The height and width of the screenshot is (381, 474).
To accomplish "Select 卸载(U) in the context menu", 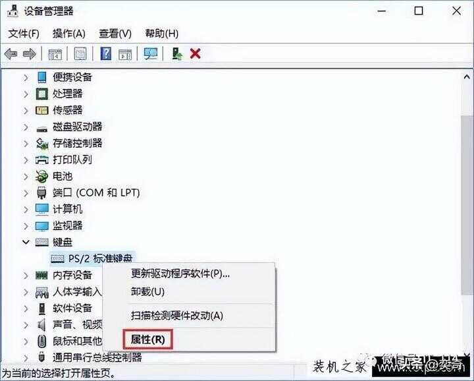I will [x=147, y=291].
